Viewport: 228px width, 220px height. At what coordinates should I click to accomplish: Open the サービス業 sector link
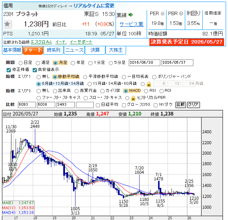[132, 24]
